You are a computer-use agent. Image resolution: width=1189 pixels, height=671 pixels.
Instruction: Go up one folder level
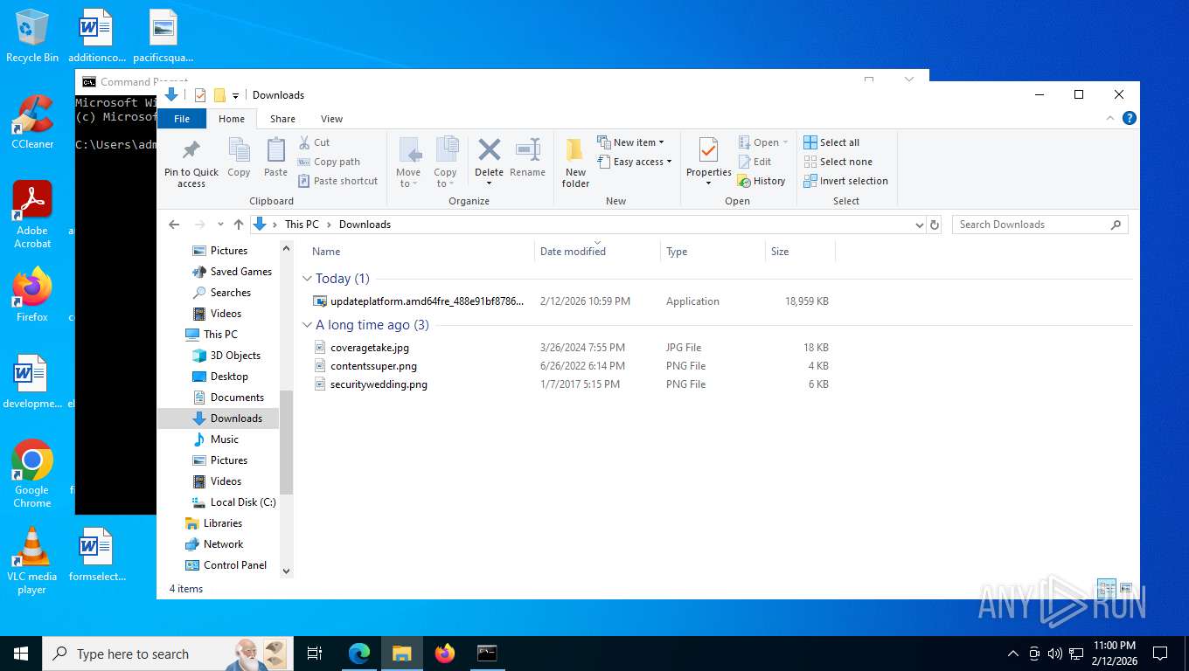(239, 225)
